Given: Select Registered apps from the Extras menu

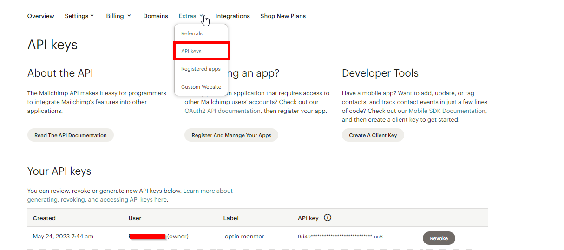Looking at the screenshot, I should point(201,69).
